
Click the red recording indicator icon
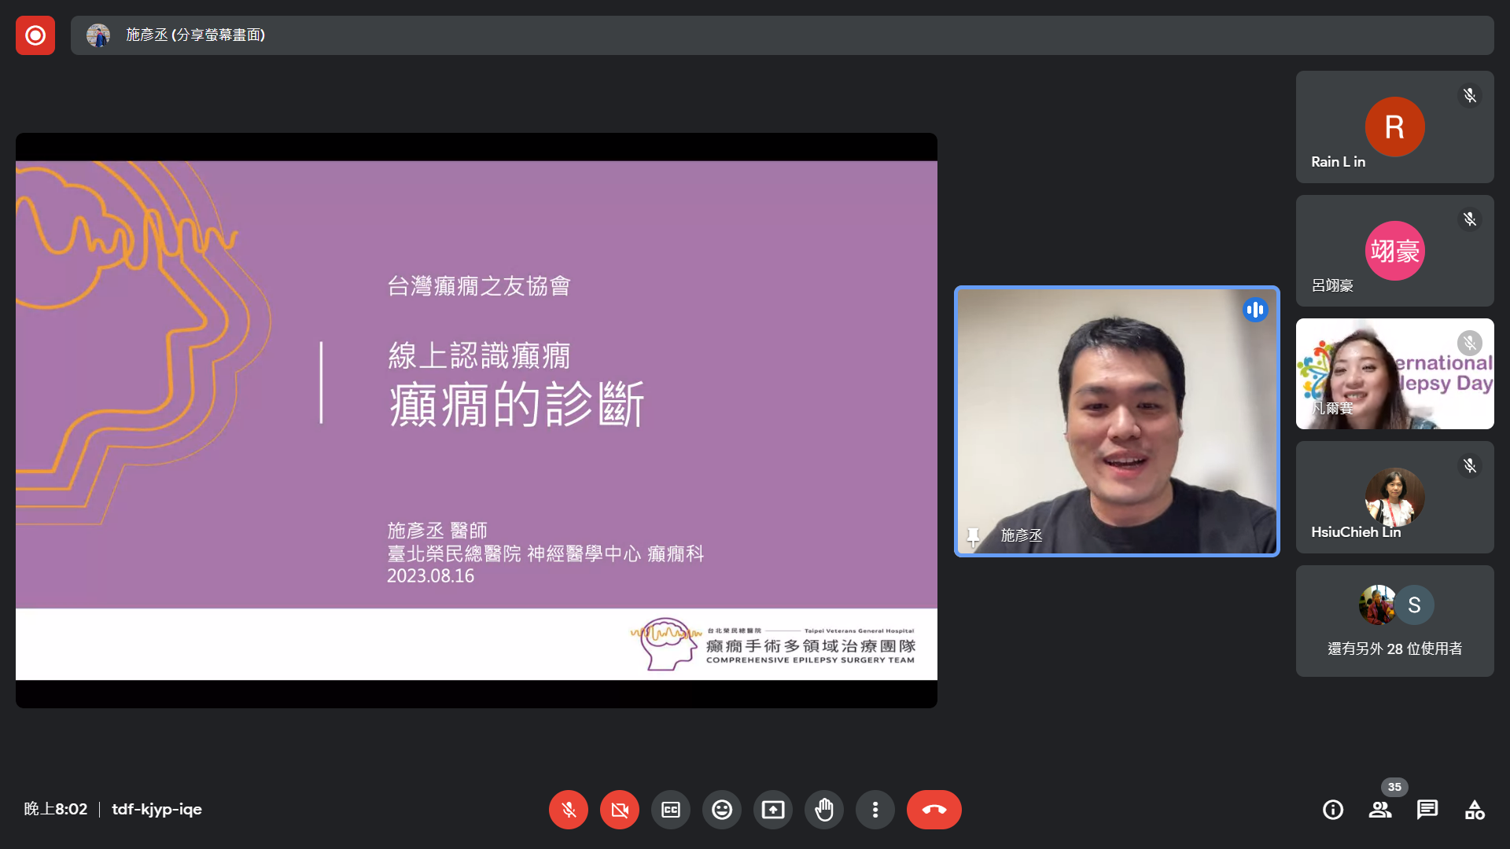point(35,35)
